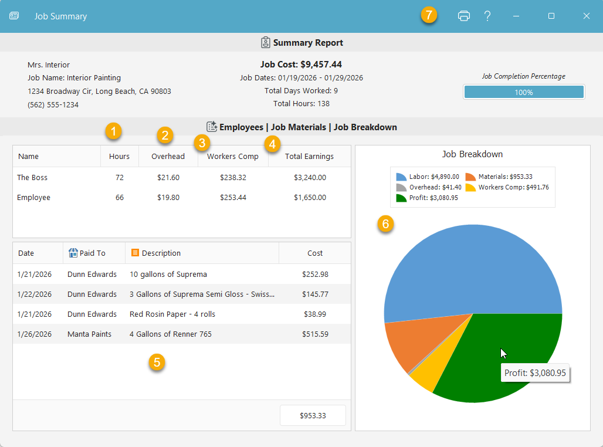Image resolution: width=603 pixels, height=447 pixels.
Task: Click the blue Labor pie slice
Action: click(x=463, y=270)
